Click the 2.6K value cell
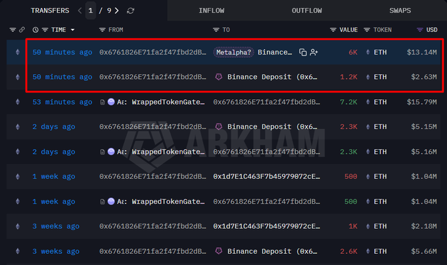This screenshot has width=447, height=265. [348, 251]
